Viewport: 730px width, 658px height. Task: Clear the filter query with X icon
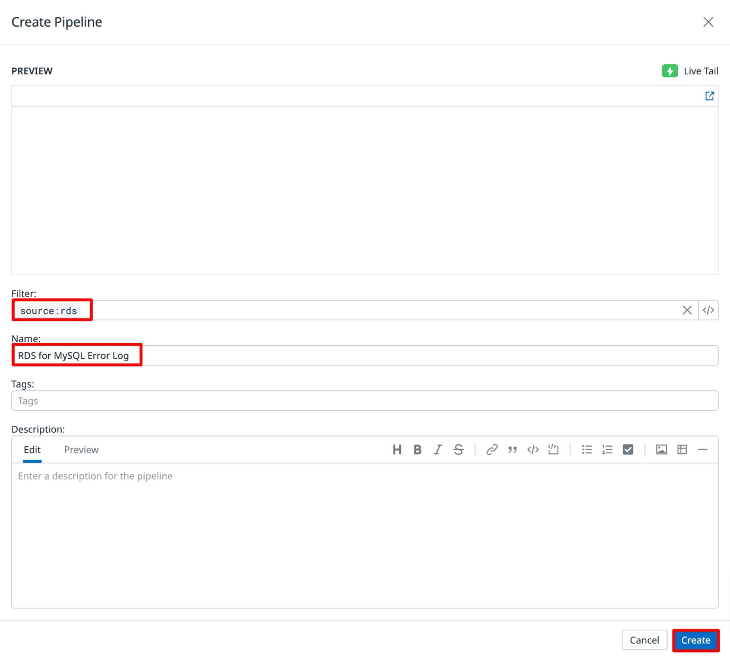[687, 310]
